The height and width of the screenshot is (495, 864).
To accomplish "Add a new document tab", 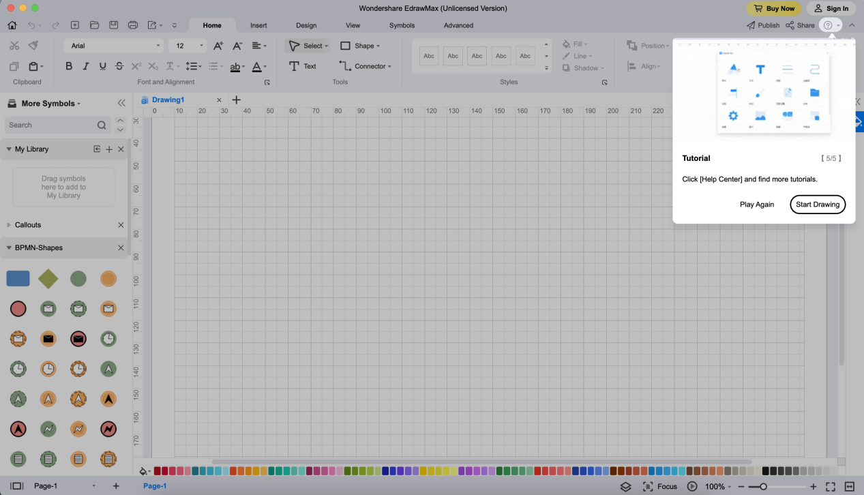I will (237, 100).
